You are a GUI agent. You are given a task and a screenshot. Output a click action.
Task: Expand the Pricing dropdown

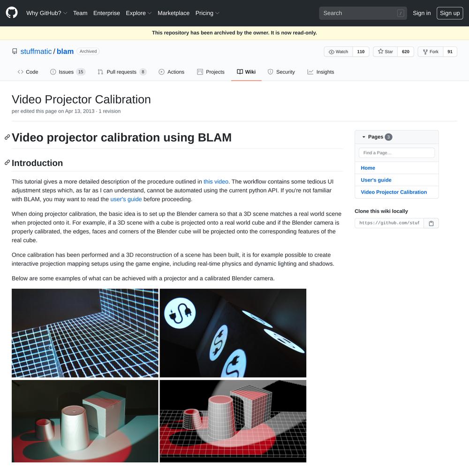tap(207, 13)
